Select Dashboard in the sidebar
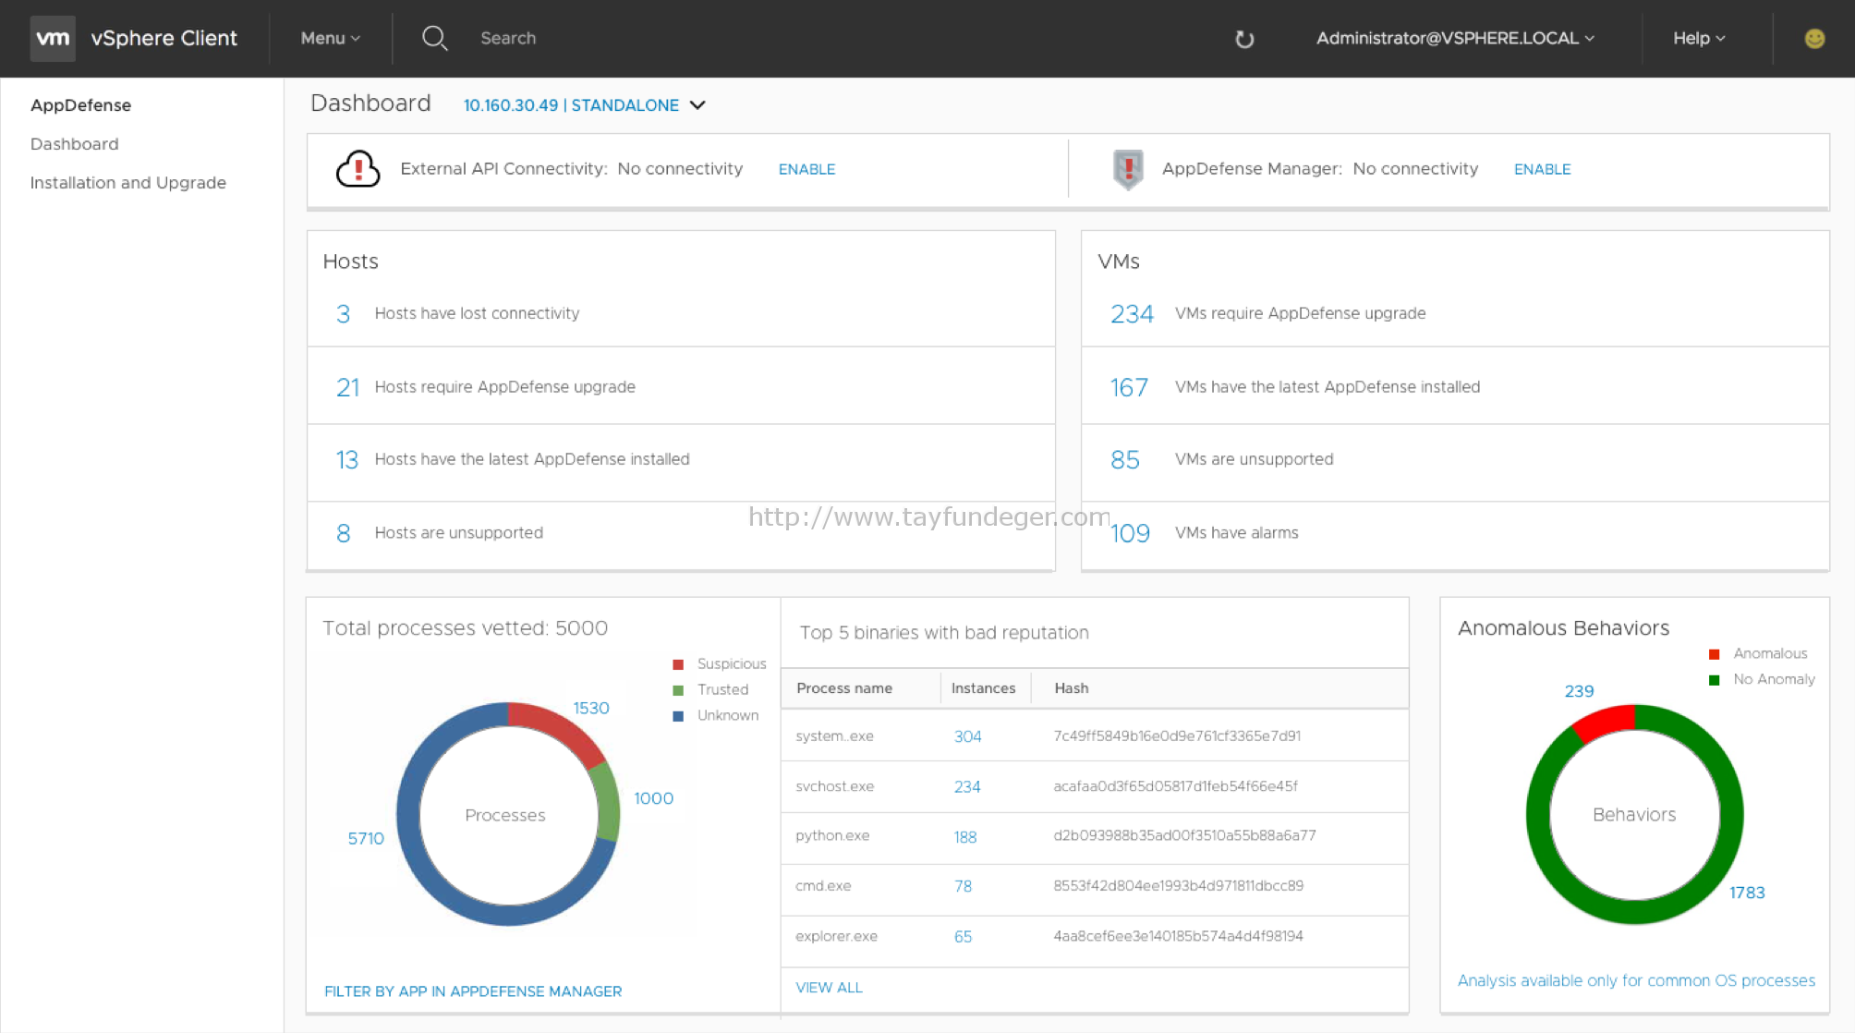The width and height of the screenshot is (1855, 1033). click(x=74, y=144)
